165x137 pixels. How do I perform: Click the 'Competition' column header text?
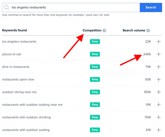(x=92, y=30)
